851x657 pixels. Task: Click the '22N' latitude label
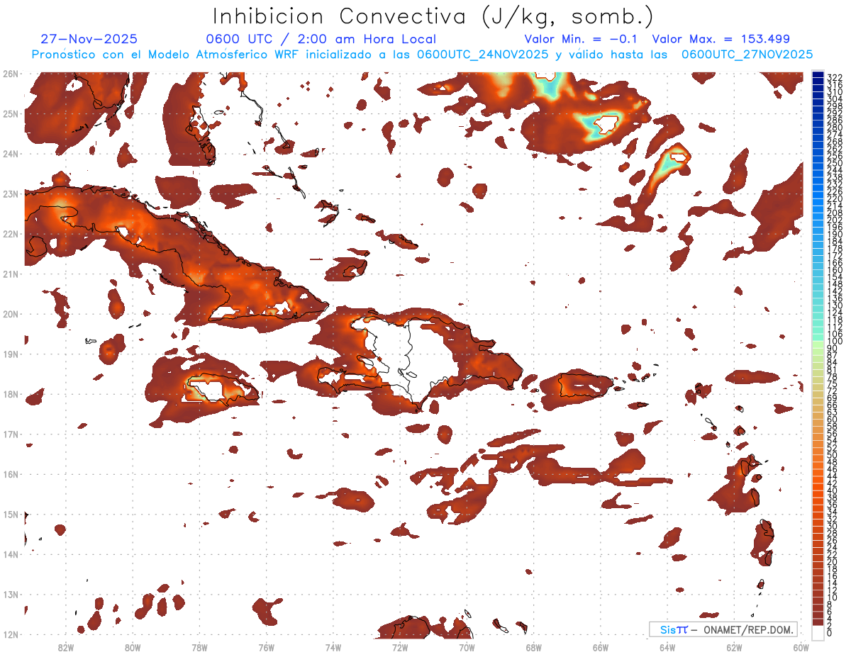click(x=10, y=234)
